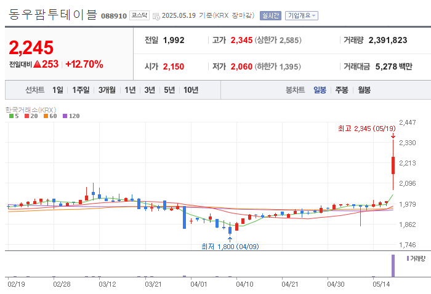Click the 1,746 price axis label
This screenshot has height=294, width=431.
click(x=408, y=245)
